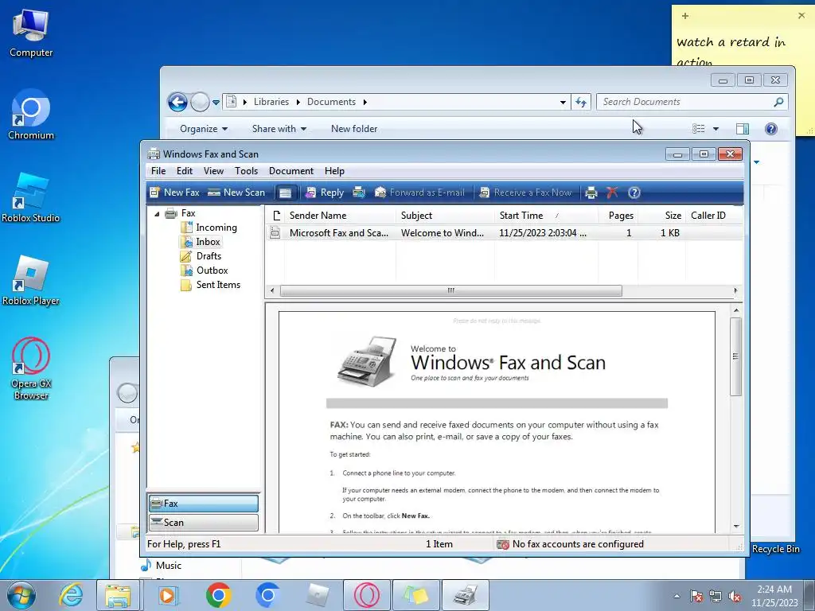Show hidden tray icons arrow
The image size is (815, 611).
[x=677, y=596]
